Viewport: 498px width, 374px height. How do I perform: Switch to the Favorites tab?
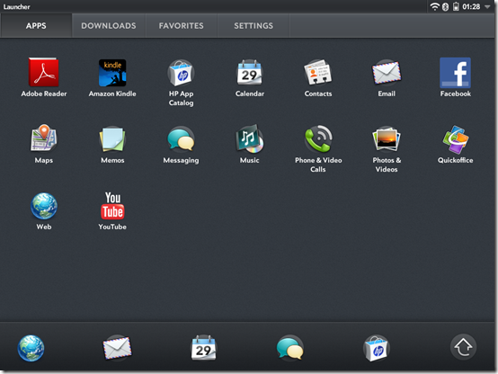[182, 26]
